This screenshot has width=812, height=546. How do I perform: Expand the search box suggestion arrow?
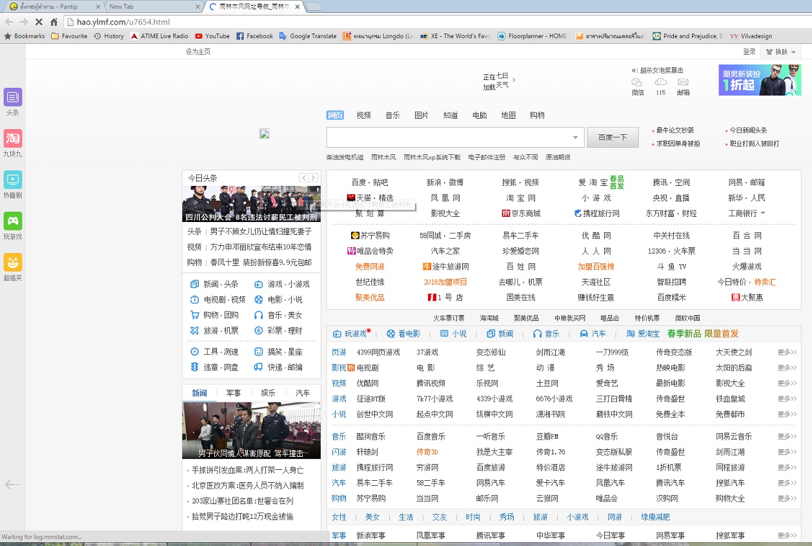point(575,137)
